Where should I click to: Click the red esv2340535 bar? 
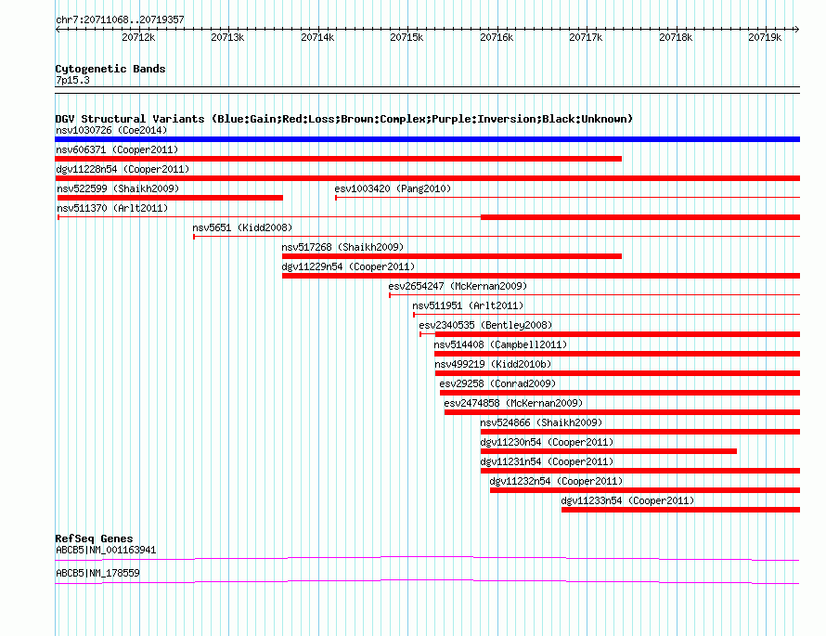[617, 334]
